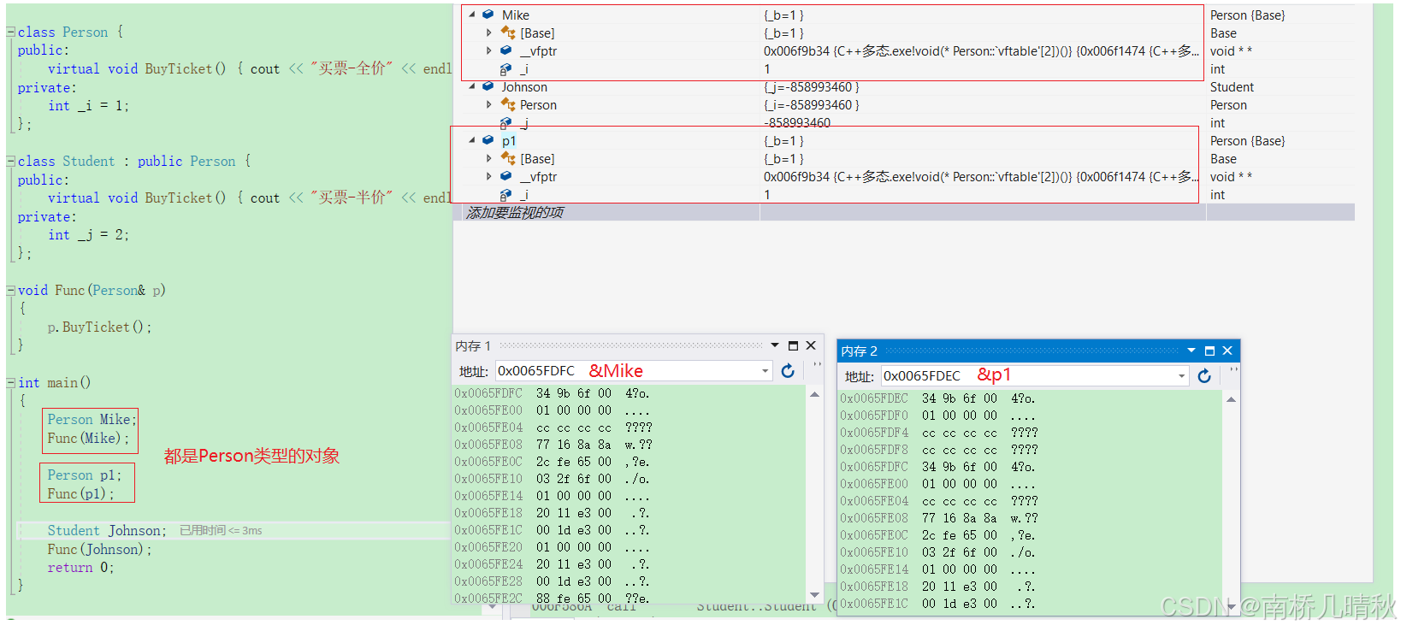Expand [Base] under Mike
The height and width of the screenshot is (631, 1401).
pos(489,32)
